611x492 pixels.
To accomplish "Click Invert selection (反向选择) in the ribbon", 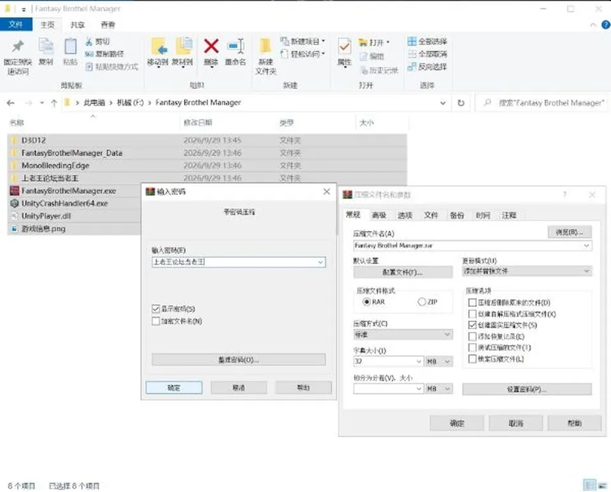I will coord(428,67).
